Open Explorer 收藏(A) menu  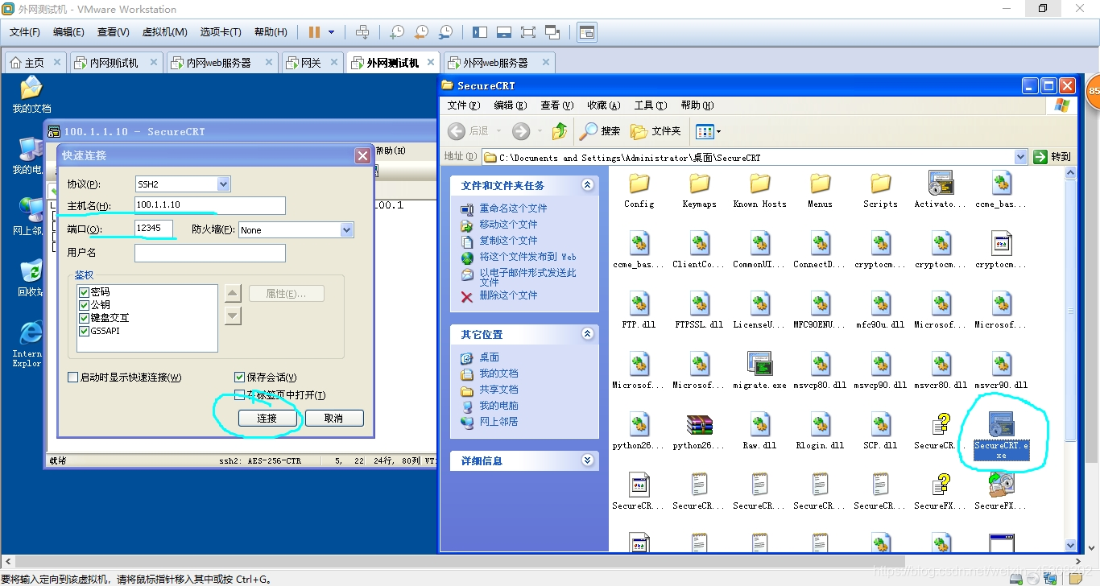pyautogui.click(x=603, y=105)
